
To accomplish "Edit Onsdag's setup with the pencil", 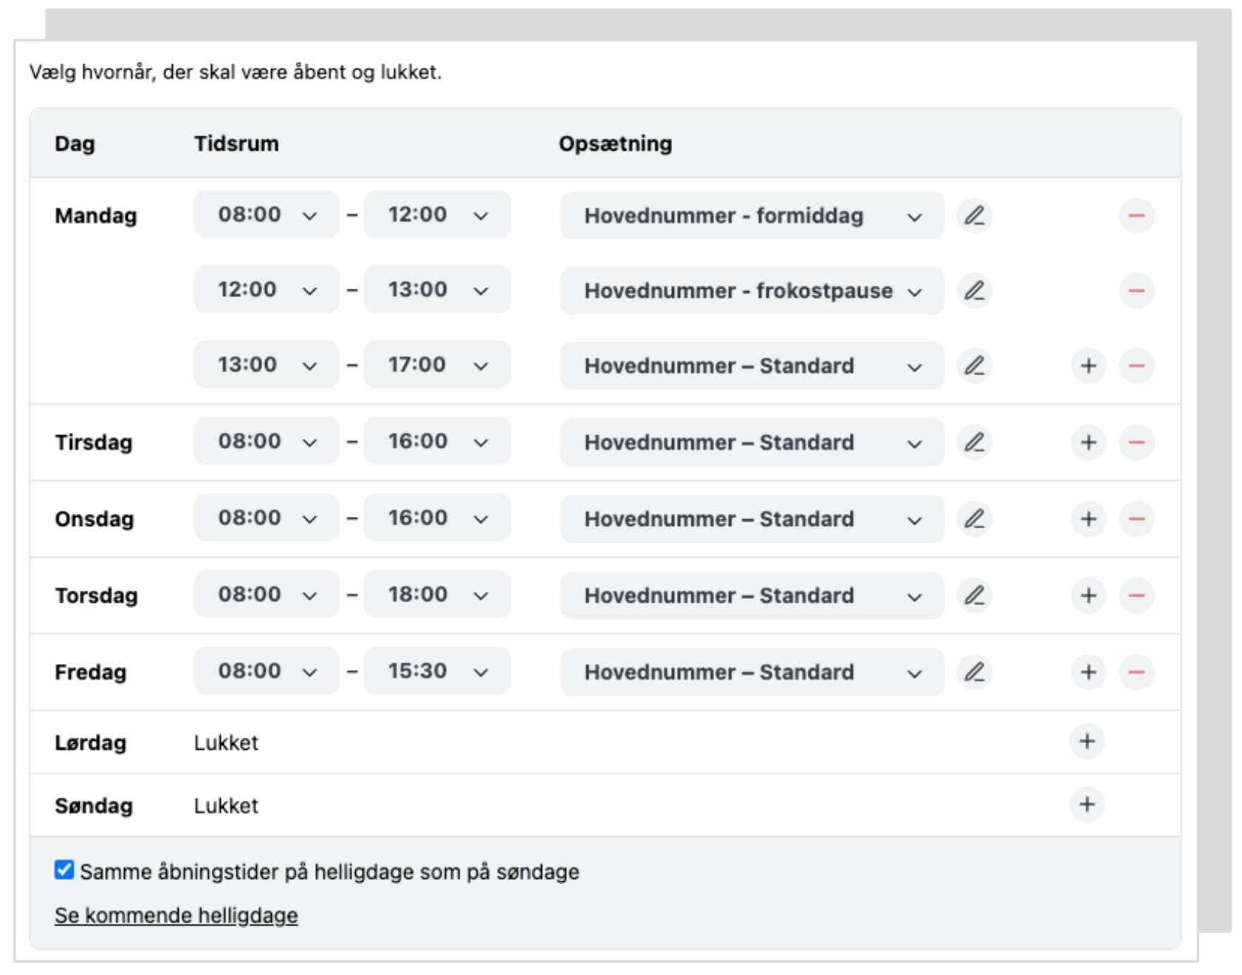I will [974, 519].
